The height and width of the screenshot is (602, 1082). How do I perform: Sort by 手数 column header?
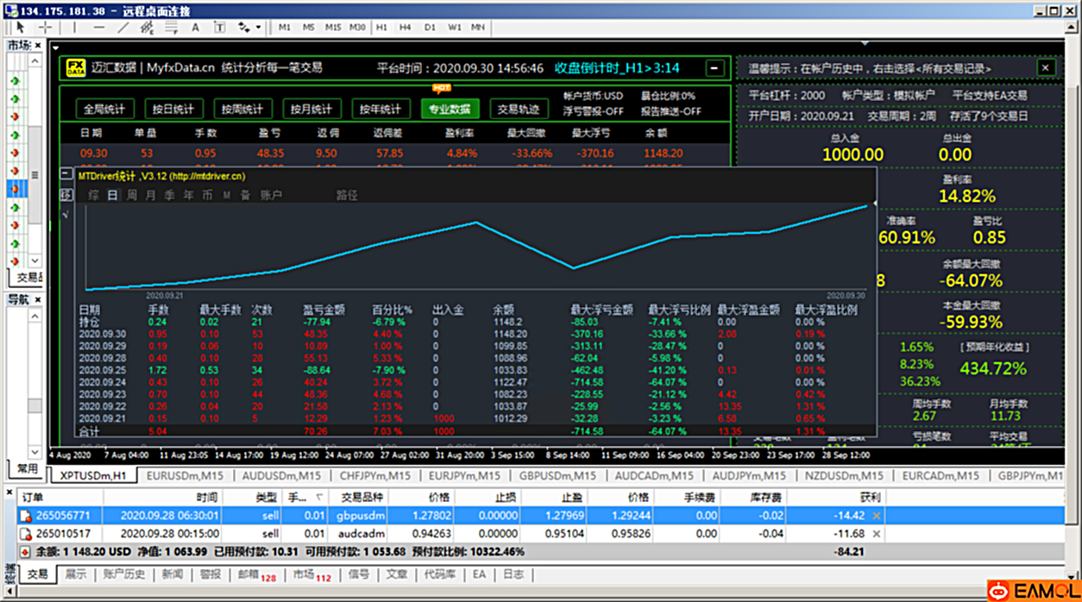click(306, 498)
